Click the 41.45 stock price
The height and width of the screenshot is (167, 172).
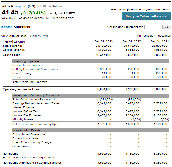[10, 12]
